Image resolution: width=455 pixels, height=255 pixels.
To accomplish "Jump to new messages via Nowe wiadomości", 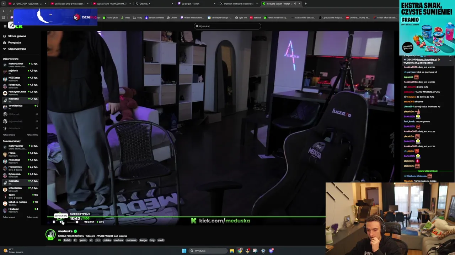I will click(427, 171).
